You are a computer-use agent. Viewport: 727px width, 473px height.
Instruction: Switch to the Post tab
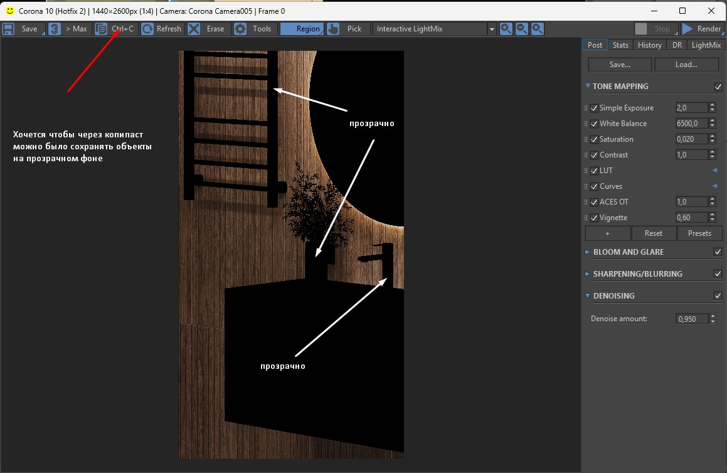pyautogui.click(x=595, y=45)
